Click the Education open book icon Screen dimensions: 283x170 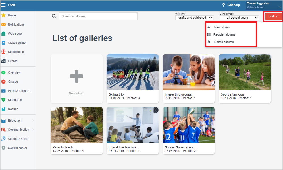(x=3, y=121)
